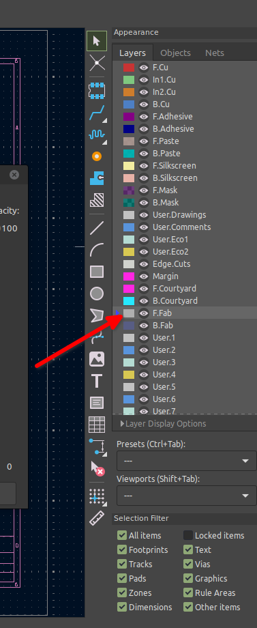The width and height of the screenshot is (257, 628).
Task: Select the Add Text tool
Action: [97, 381]
